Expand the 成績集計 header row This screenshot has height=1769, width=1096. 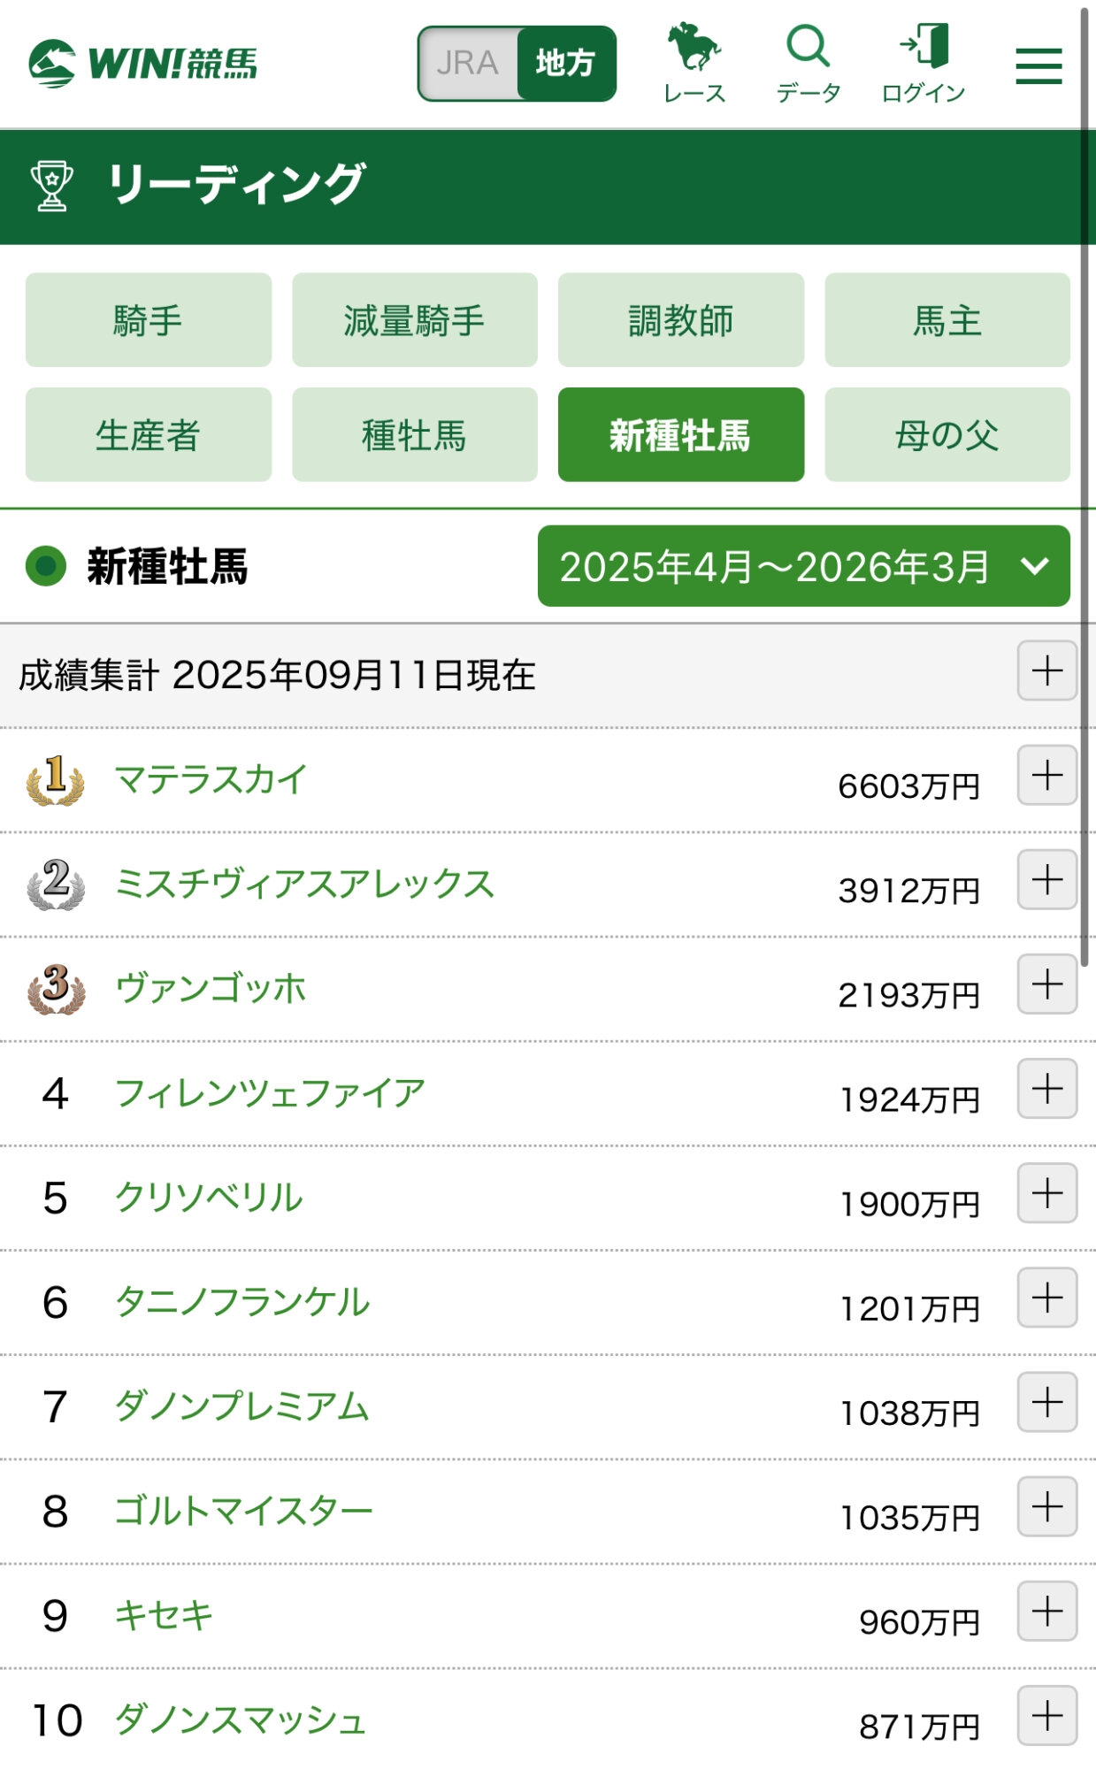(x=1046, y=670)
